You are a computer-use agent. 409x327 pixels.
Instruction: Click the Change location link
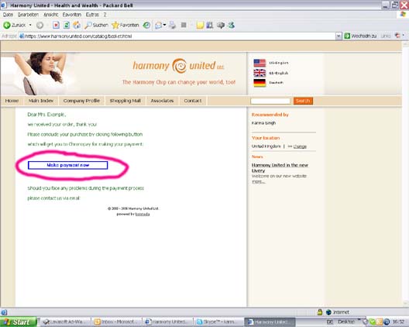pyautogui.click(x=300, y=146)
